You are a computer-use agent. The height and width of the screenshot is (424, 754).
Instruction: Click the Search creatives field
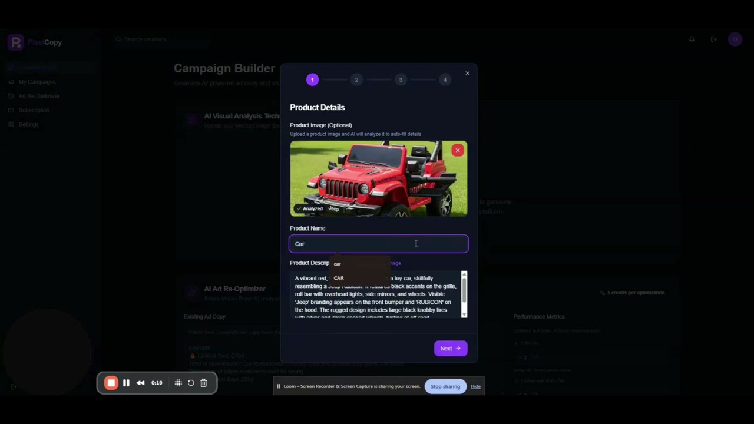click(162, 39)
